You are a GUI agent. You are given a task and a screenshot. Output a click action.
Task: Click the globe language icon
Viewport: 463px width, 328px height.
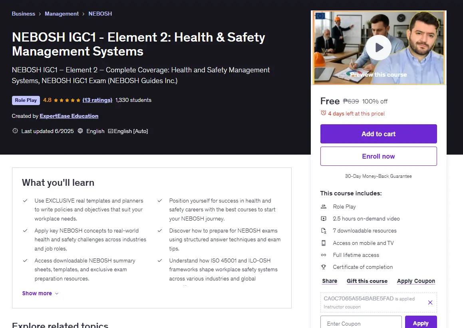(x=80, y=131)
